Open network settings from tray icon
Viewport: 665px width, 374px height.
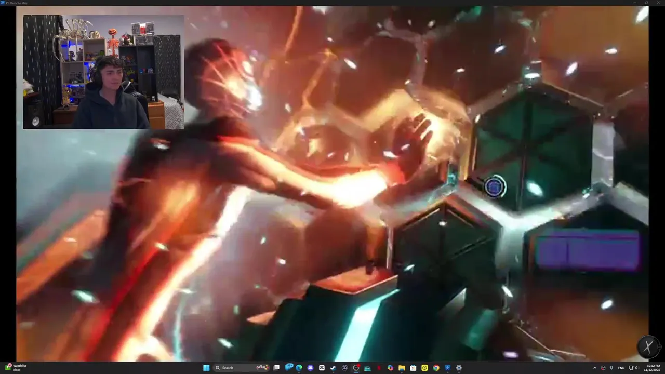point(631,368)
